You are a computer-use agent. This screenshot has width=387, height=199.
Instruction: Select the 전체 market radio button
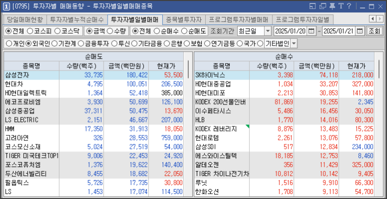point(9,31)
